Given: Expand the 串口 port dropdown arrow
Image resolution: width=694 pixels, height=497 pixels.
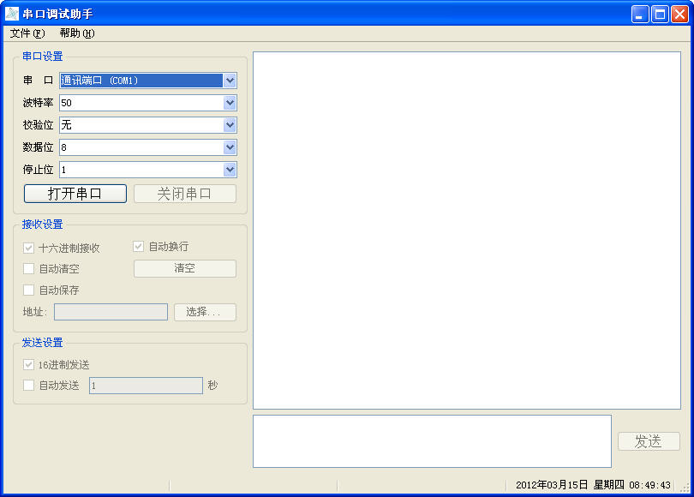Looking at the screenshot, I should tap(230, 81).
